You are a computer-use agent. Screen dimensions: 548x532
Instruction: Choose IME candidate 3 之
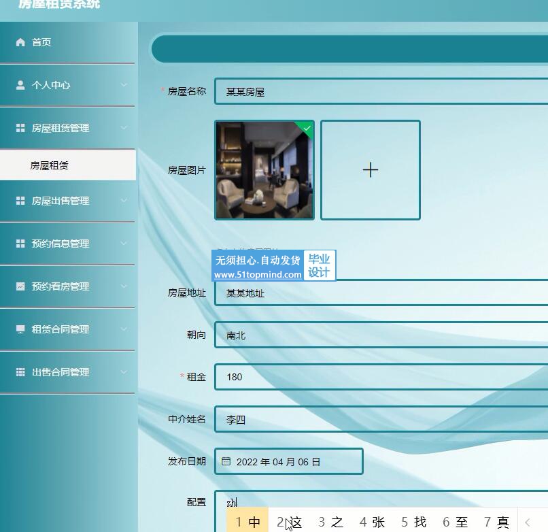[330, 522]
